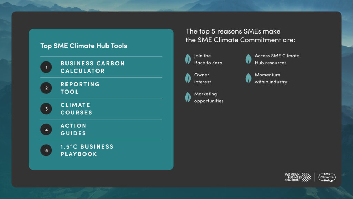This screenshot has height=199, width=353.
Task: Click the Top SME Climate Hub Tools heading
Action: tap(83, 46)
